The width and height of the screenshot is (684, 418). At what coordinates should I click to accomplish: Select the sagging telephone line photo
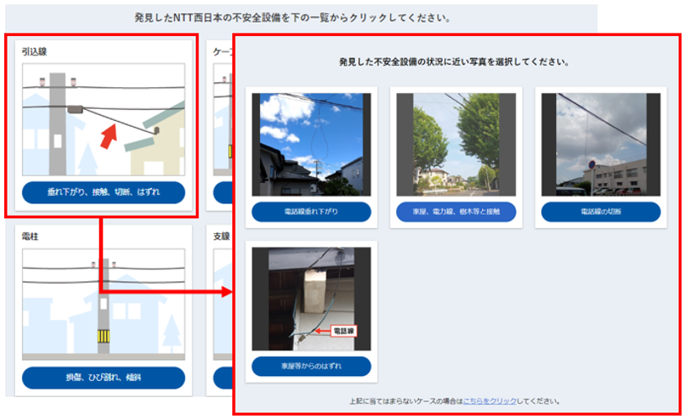311,144
